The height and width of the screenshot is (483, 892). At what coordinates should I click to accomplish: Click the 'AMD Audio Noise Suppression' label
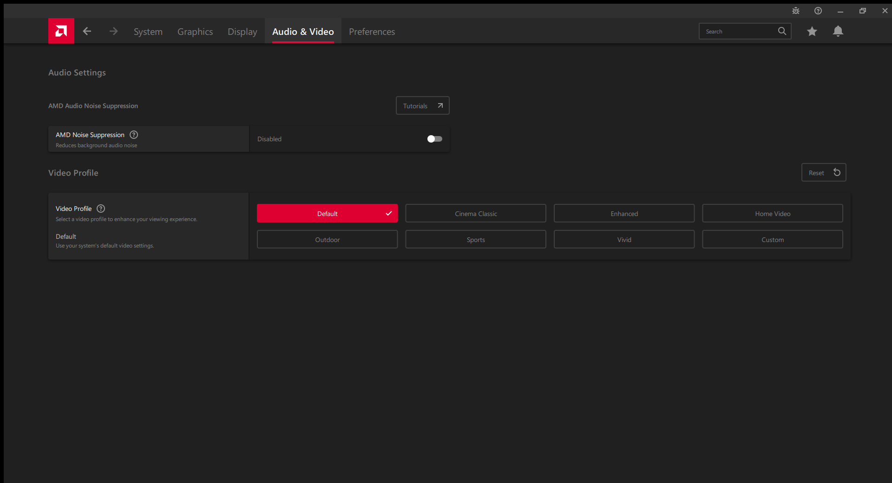(93, 106)
